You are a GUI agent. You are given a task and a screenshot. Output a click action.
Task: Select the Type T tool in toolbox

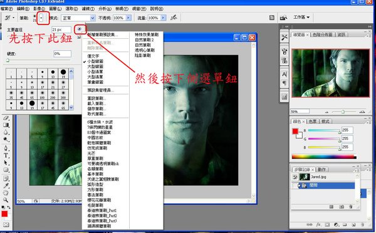tap(6, 155)
